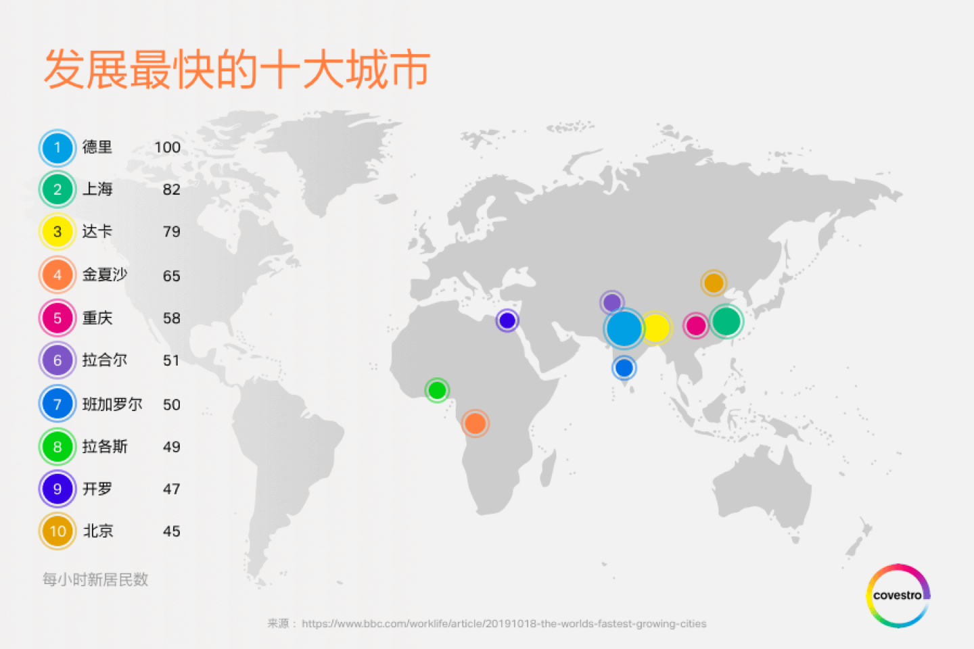Viewport: 974px width, 649px height.
Task: Click the value 47 next to 开罗
Action: click(172, 489)
